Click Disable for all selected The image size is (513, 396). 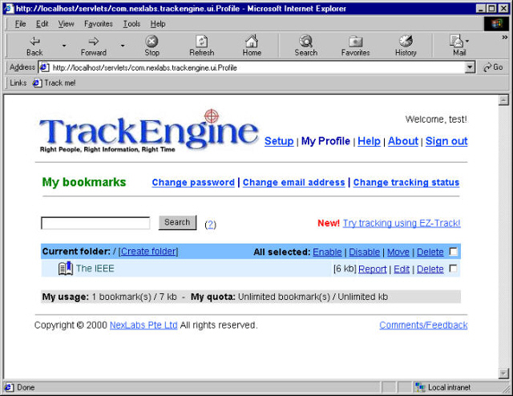[x=365, y=252]
